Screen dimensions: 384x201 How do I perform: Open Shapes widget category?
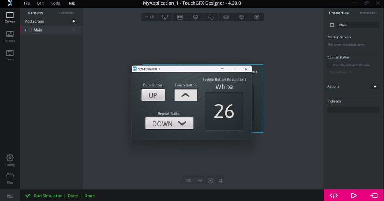[x=211, y=17]
